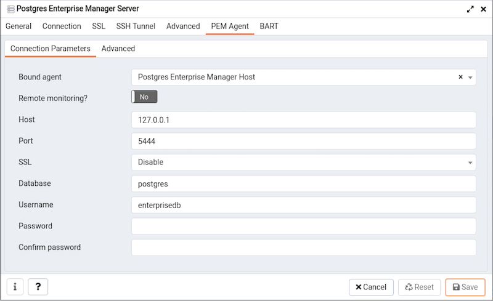Clear the Bound agent selection with x
This screenshot has height=301, width=493.
point(460,77)
